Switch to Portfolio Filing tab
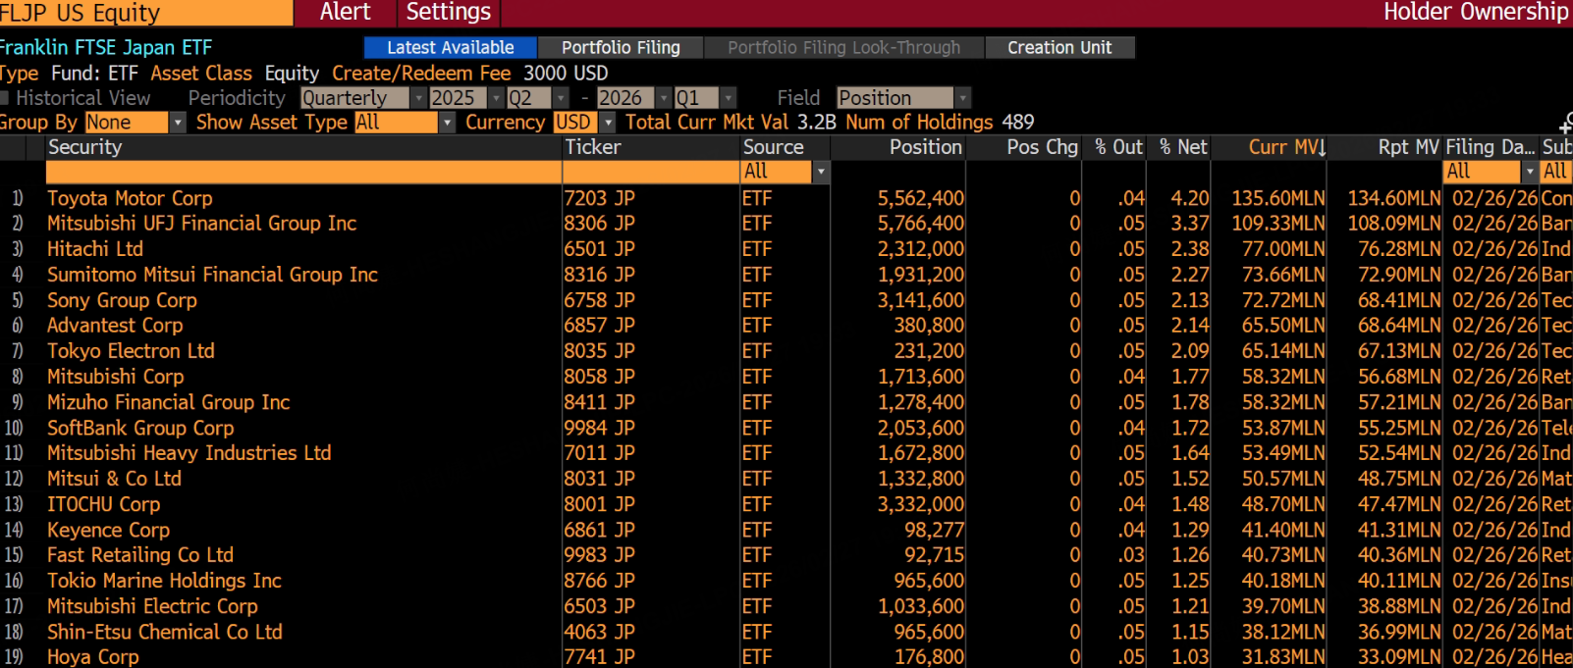The image size is (1573, 668). click(x=621, y=47)
